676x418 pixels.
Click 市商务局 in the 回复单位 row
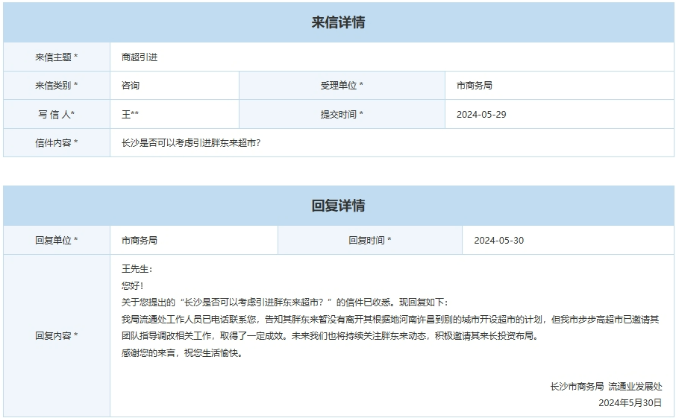[140, 240]
